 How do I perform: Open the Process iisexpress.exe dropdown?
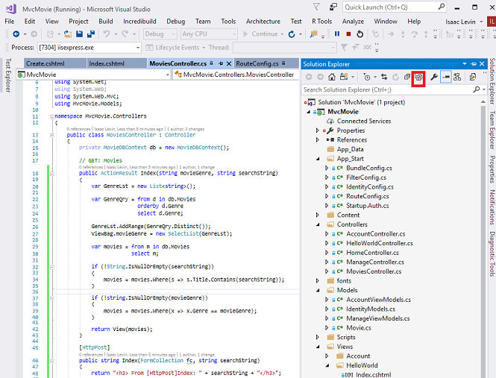pyautogui.click(x=137, y=48)
